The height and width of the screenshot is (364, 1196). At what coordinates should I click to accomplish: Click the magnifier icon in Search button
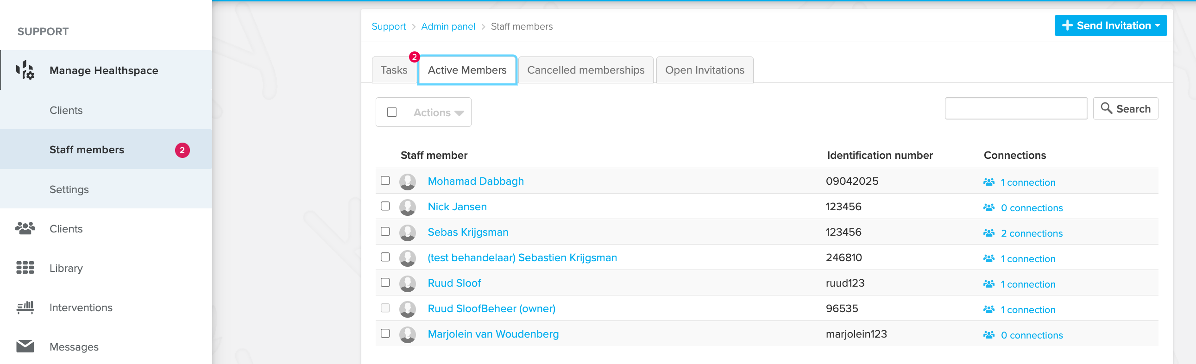(1107, 108)
